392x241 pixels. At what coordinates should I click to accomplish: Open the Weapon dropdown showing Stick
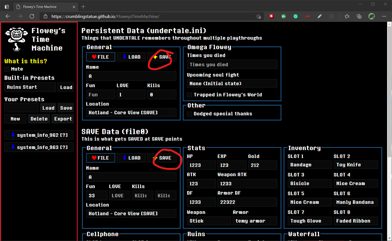click(209, 221)
